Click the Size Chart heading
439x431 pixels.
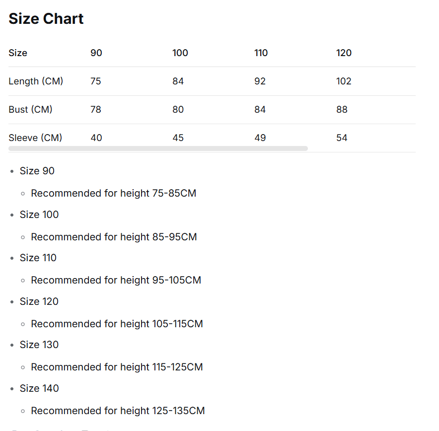point(46,19)
